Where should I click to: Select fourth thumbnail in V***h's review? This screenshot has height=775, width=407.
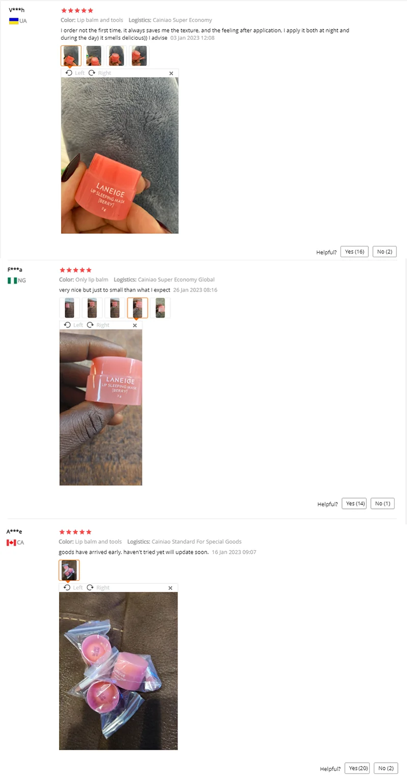139,56
